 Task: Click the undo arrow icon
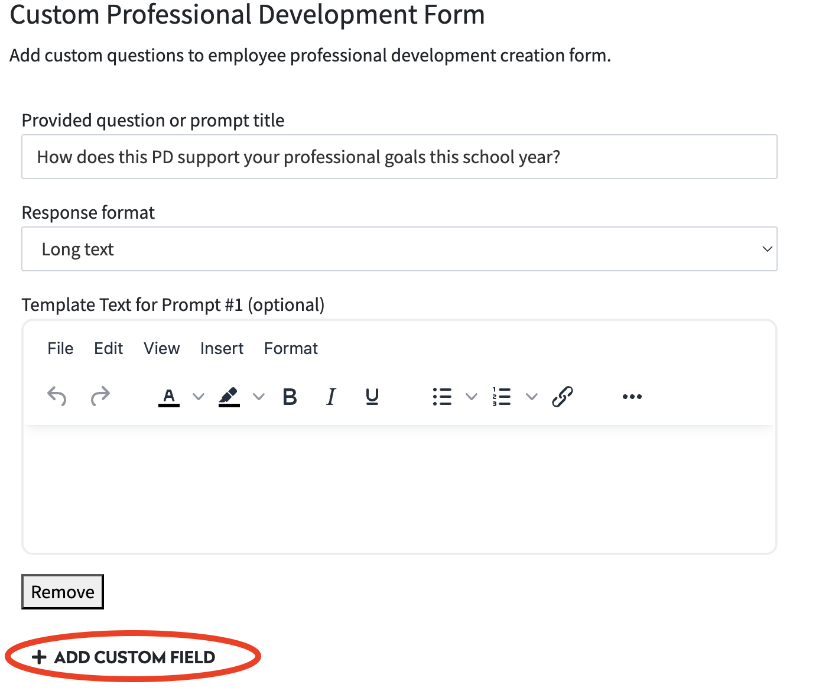tap(57, 396)
